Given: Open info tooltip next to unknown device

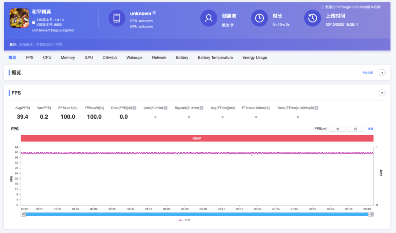Looking at the screenshot, I should click(154, 12).
